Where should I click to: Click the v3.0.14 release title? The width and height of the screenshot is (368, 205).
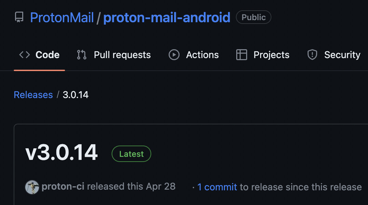click(62, 153)
